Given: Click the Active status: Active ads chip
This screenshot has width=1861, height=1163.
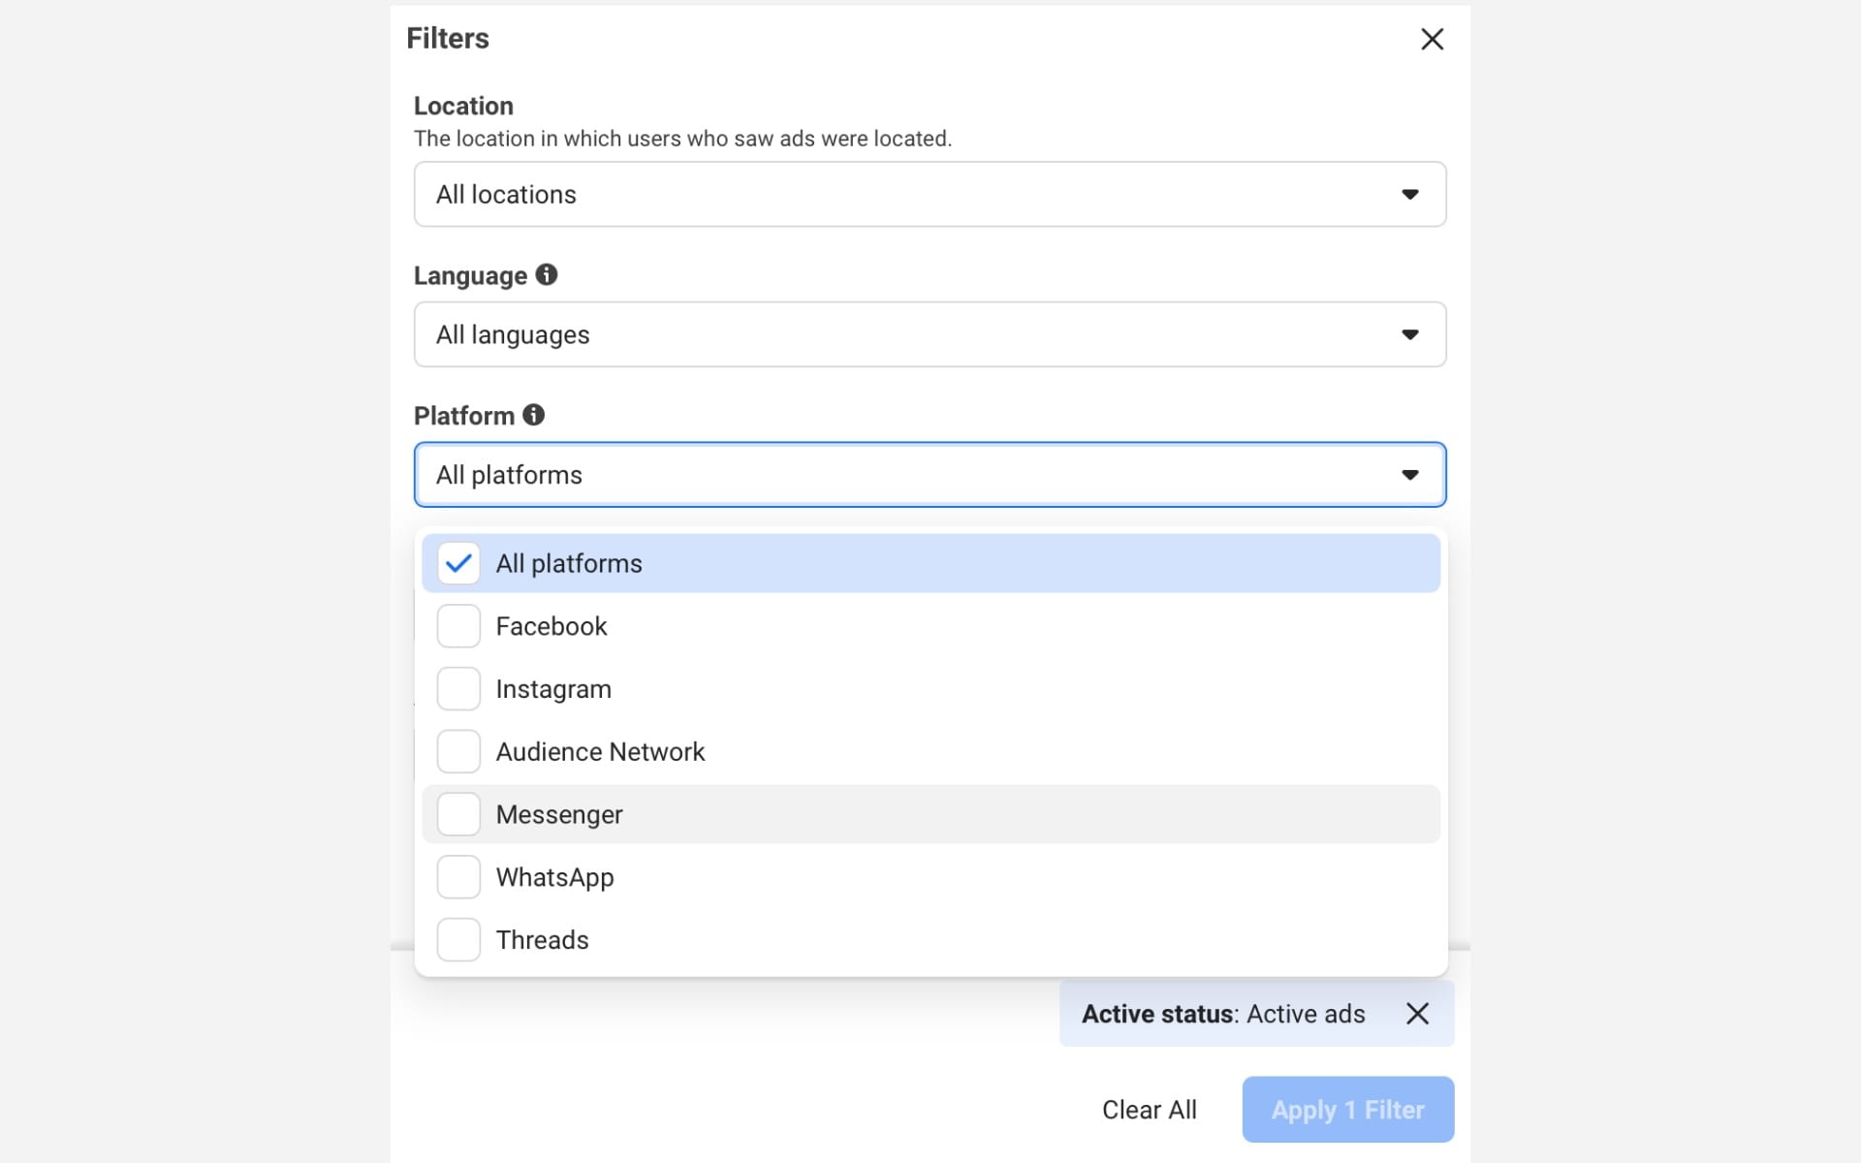Looking at the screenshot, I should coord(1223,1014).
